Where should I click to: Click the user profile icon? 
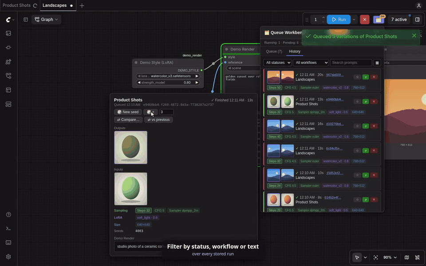pyautogui.click(x=418, y=5)
